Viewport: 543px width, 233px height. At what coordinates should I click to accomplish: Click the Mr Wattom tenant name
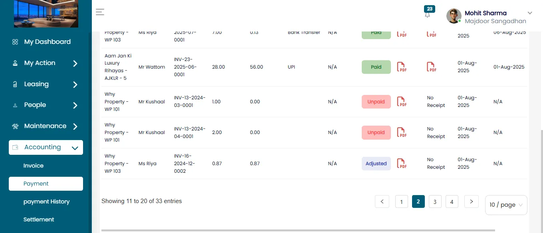pyautogui.click(x=152, y=67)
